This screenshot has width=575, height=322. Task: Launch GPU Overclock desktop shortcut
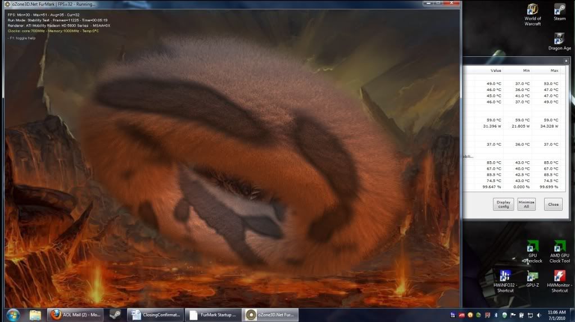tap(532, 252)
